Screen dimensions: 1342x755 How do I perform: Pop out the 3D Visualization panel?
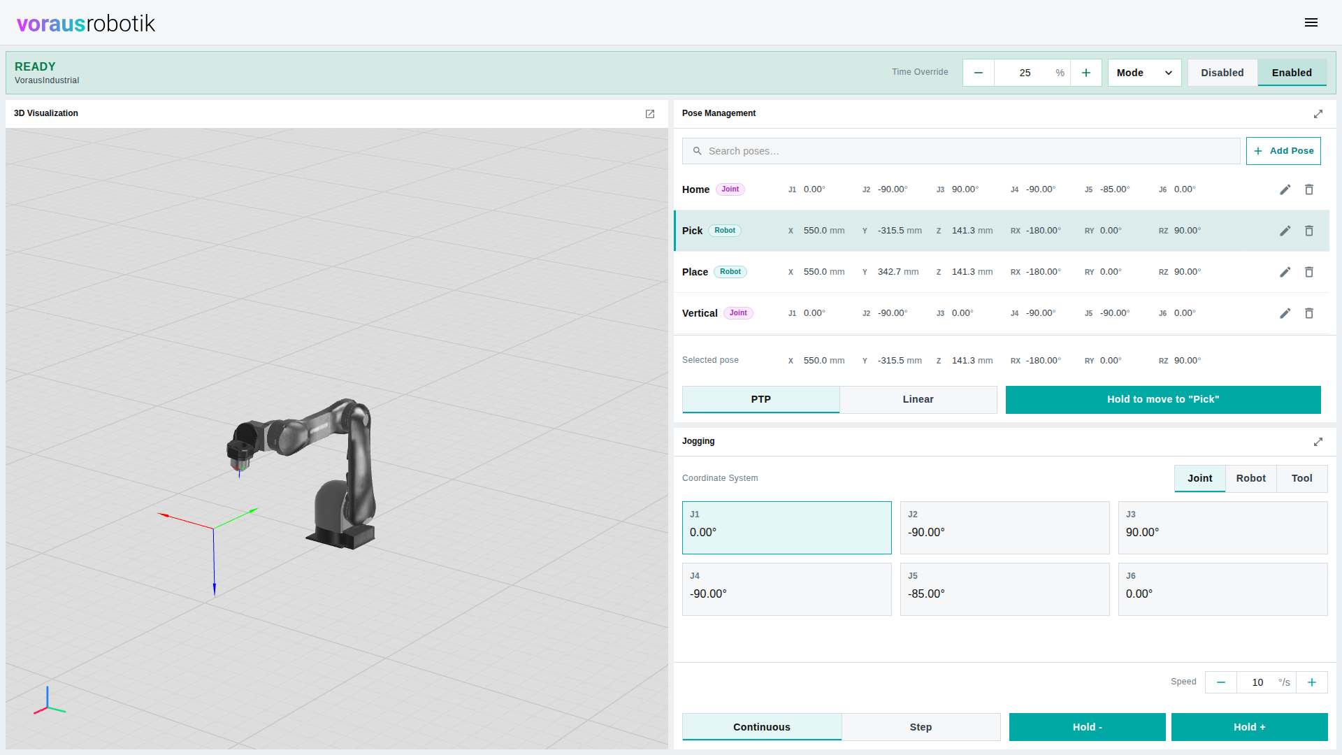click(650, 114)
